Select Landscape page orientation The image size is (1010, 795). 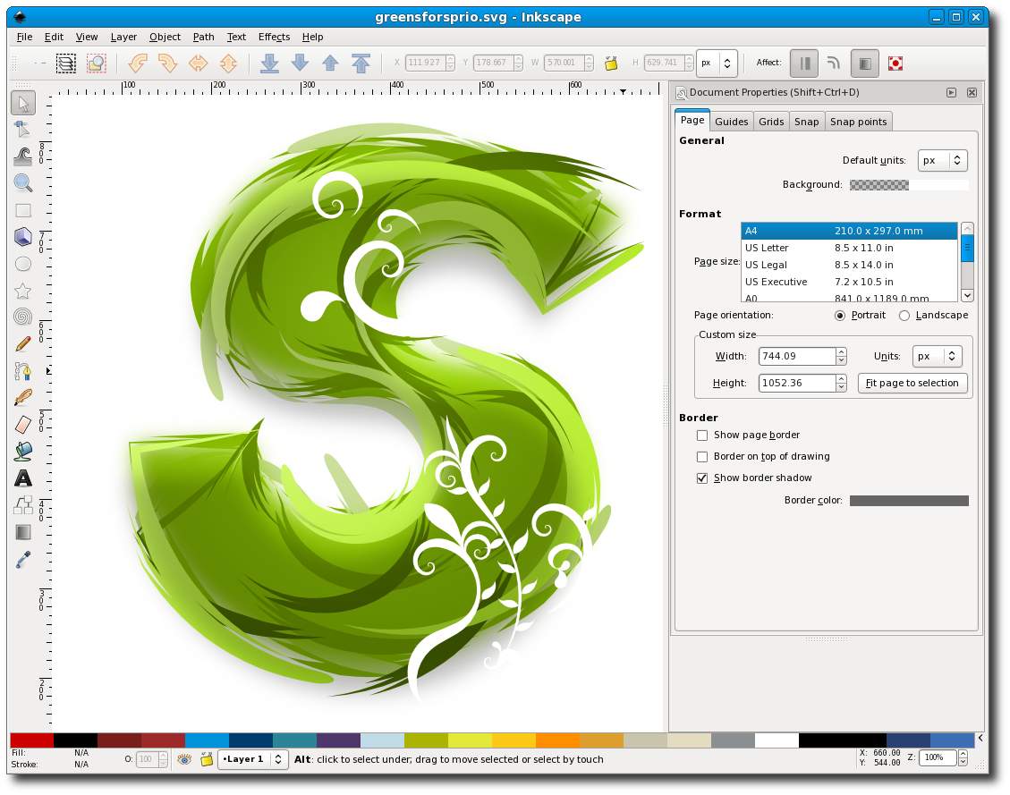[x=904, y=316]
